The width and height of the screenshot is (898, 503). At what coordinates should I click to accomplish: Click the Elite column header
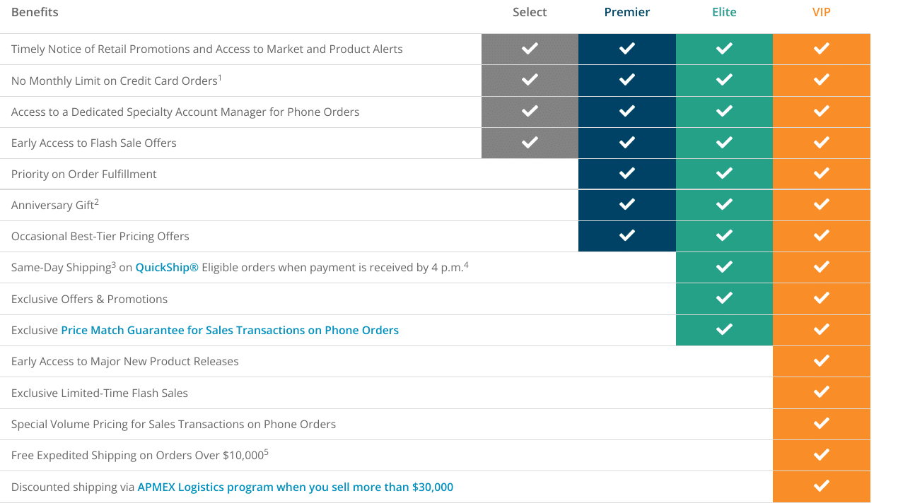724,12
